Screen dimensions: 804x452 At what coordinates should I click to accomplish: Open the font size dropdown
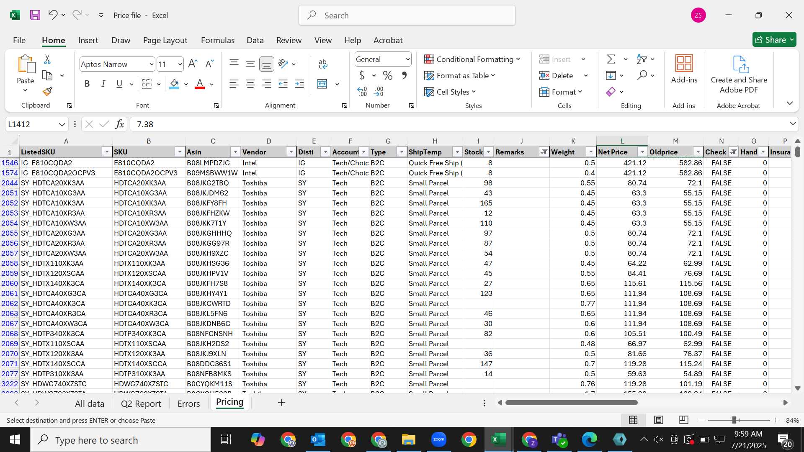coord(180,64)
